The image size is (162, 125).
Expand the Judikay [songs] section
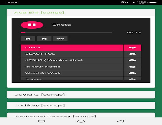(81, 105)
